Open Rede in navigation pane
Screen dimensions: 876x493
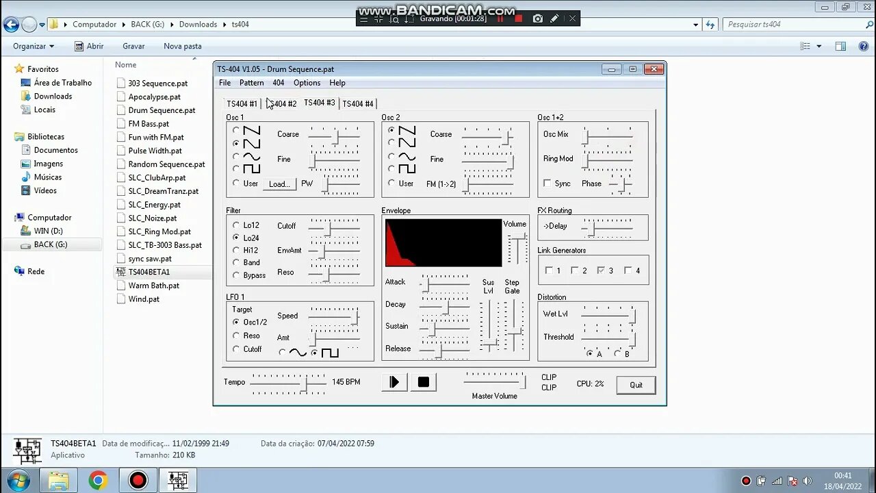pos(36,272)
